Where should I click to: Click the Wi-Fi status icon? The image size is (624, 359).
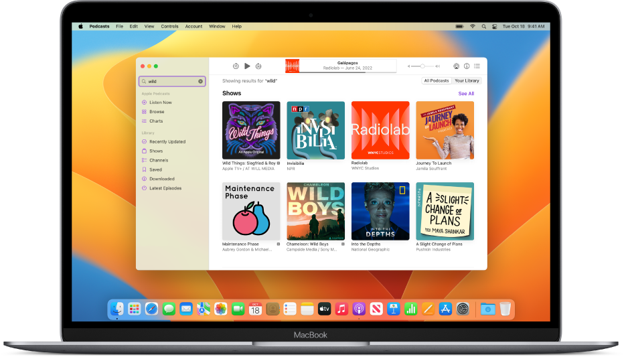point(473,26)
